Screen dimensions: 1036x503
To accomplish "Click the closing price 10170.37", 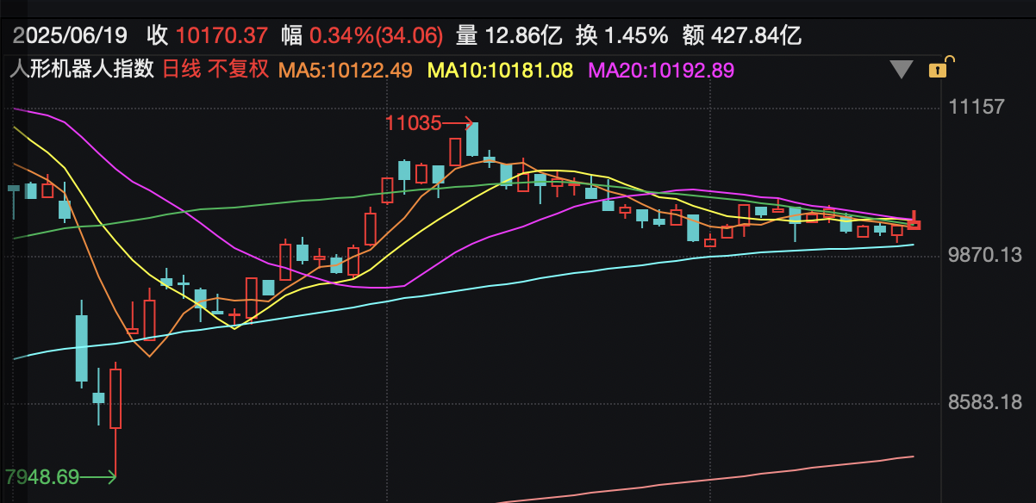I will click(222, 35).
